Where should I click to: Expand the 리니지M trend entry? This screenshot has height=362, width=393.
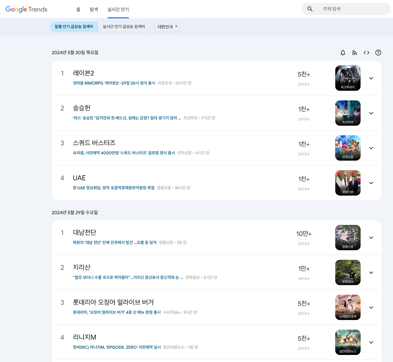tap(371, 342)
